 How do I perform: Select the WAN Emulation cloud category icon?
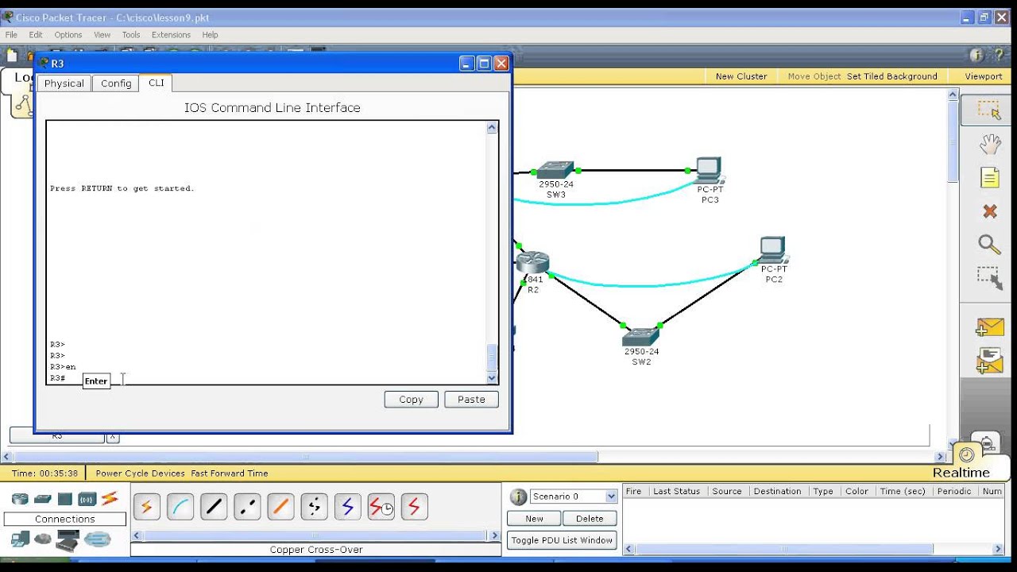coord(42,539)
